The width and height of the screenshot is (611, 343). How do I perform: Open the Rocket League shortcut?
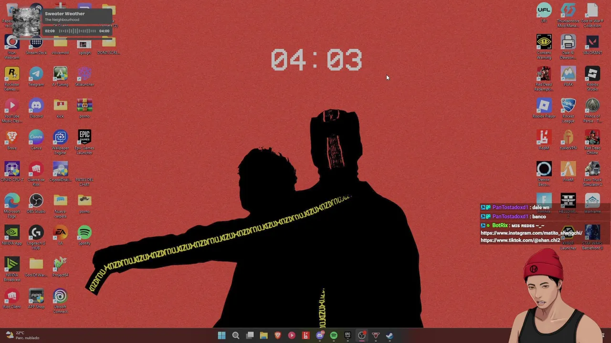click(x=568, y=111)
